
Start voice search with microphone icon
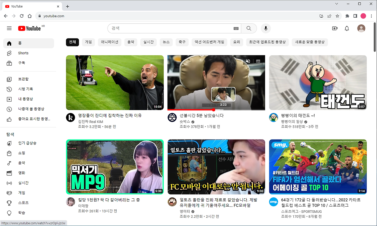click(x=266, y=28)
